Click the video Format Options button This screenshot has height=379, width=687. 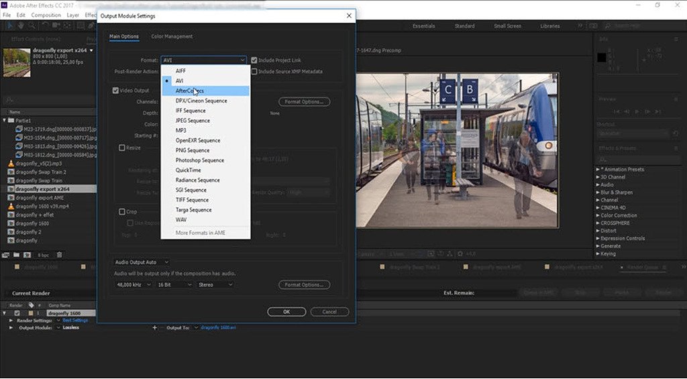pos(304,102)
